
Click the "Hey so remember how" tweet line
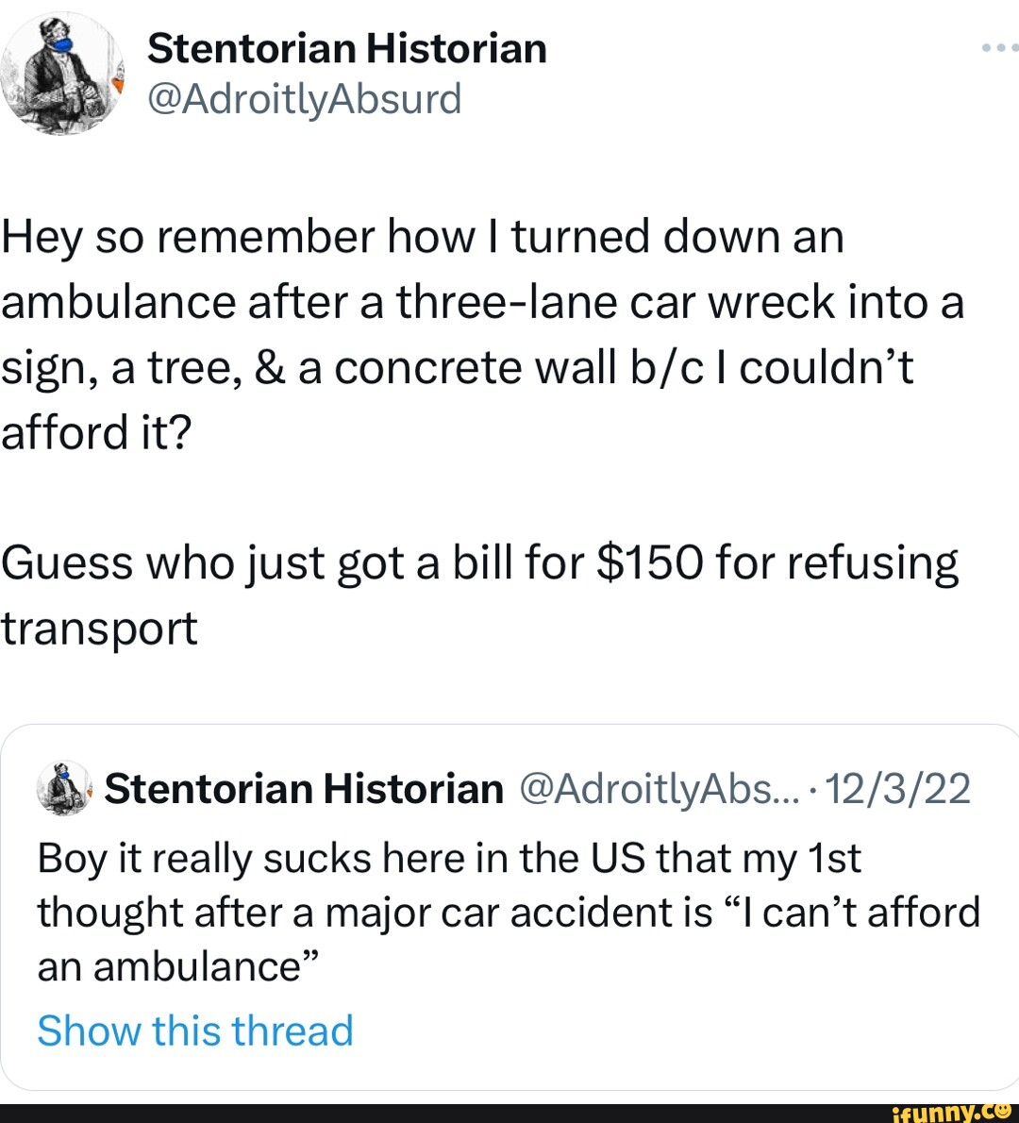click(422, 236)
